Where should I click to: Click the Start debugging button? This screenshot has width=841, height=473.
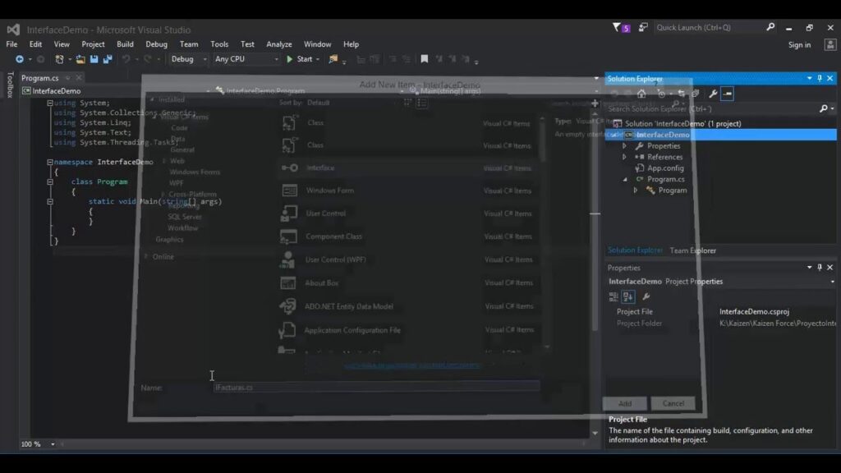299,59
